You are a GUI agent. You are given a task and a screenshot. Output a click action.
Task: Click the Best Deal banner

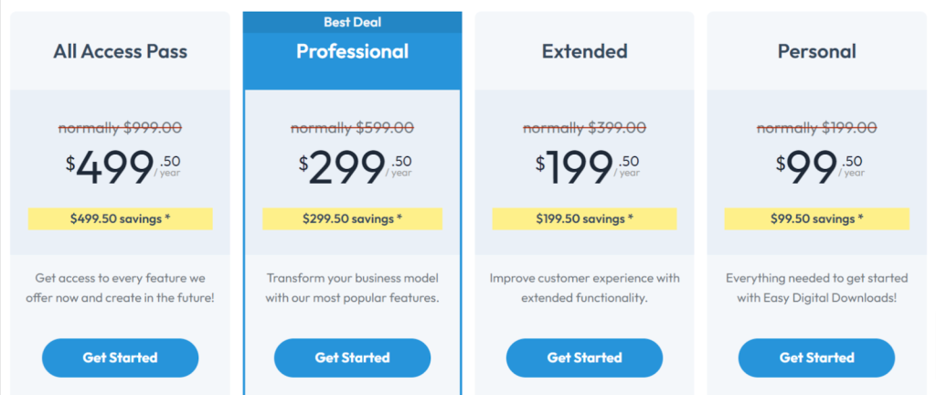tap(352, 23)
